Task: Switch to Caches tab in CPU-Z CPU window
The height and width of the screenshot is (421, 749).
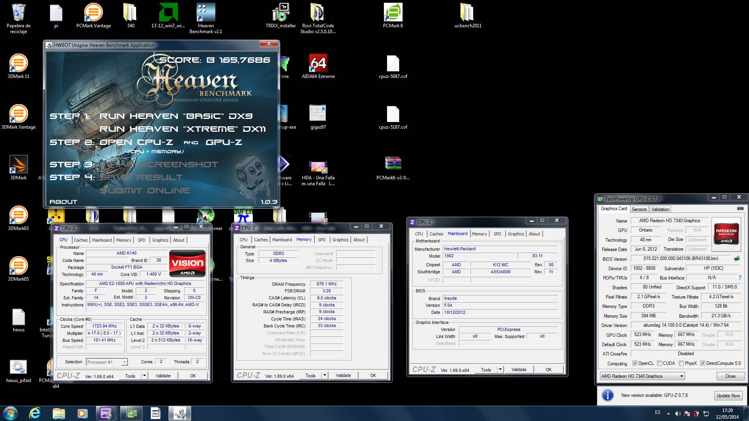Action: (81, 240)
